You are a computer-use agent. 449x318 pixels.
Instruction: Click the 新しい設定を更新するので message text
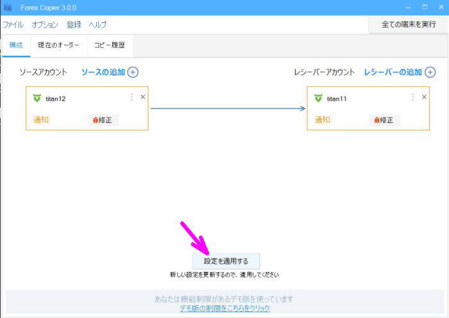(224, 275)
